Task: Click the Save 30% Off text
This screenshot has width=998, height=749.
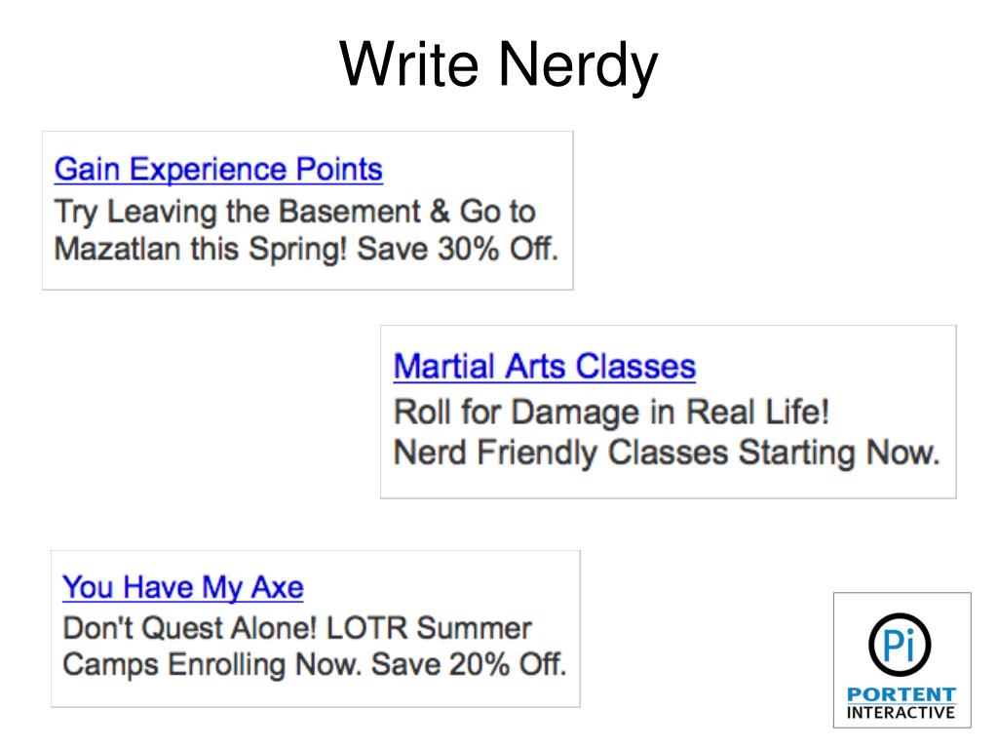Action: tap(457, 249)
